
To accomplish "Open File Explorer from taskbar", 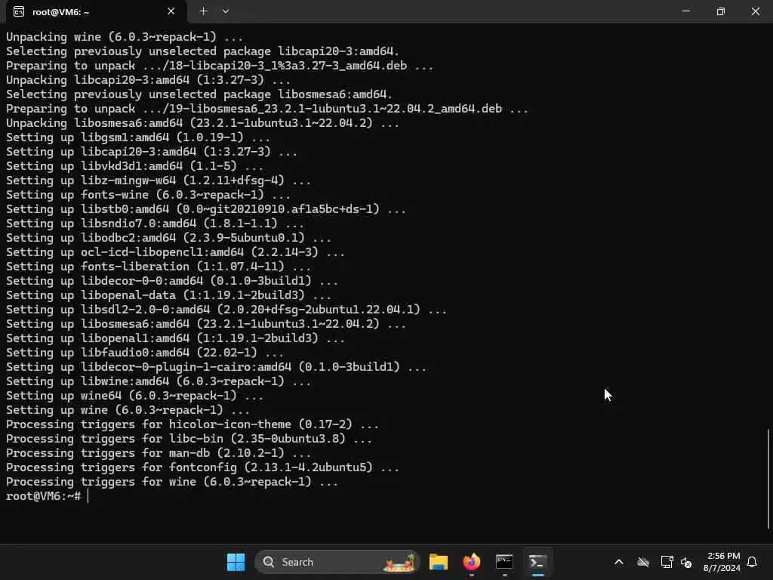I will coord(439,562).
